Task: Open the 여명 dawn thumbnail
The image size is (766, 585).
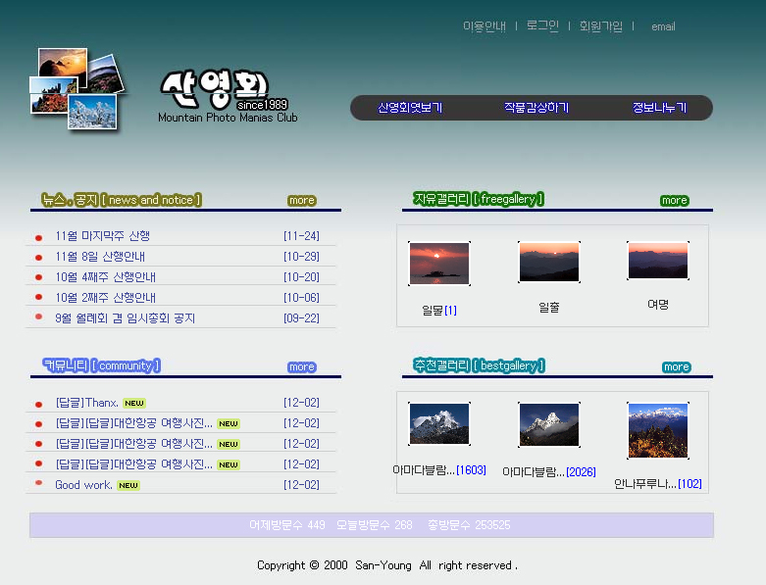Action: pos(657,261)
